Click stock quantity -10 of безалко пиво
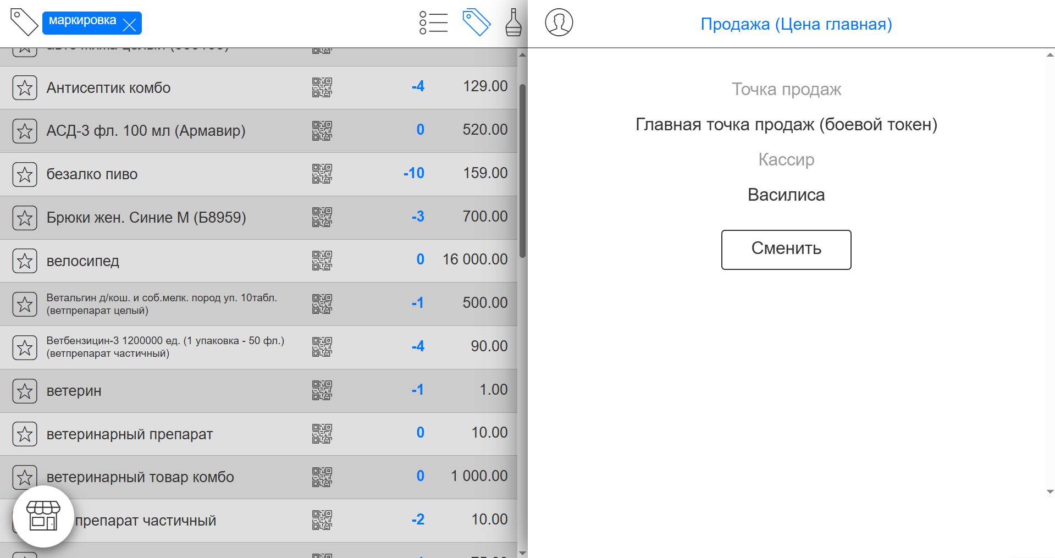The image size is (1055, 558). (x=413, y=173)
